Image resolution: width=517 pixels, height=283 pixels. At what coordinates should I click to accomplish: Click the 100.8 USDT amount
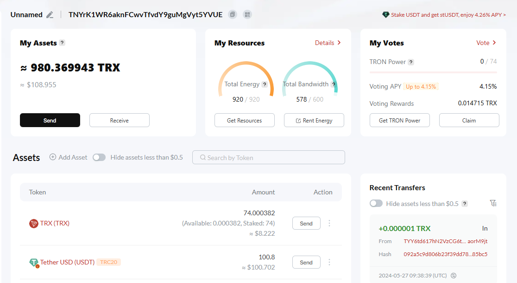(x=267, y=257)
